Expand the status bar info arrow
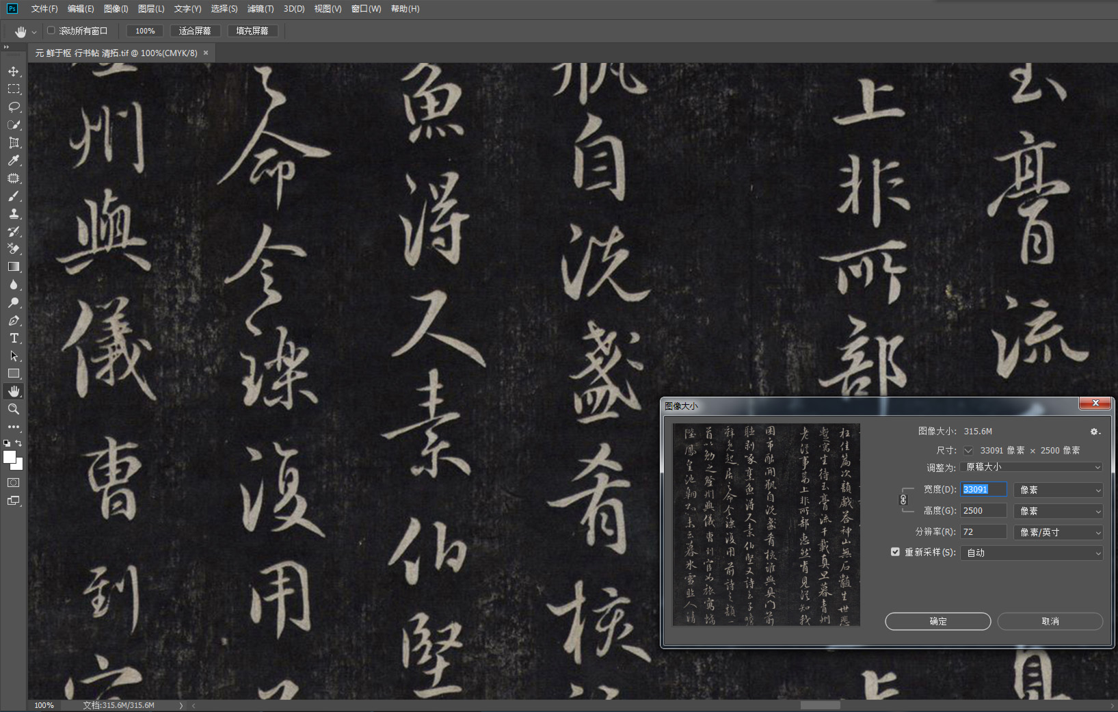 point(181,705)
